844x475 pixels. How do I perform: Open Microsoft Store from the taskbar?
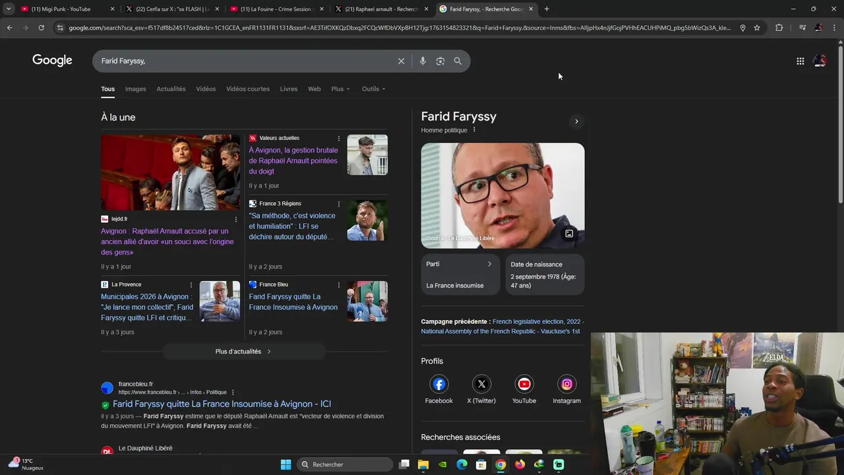(x=481, y=464)
